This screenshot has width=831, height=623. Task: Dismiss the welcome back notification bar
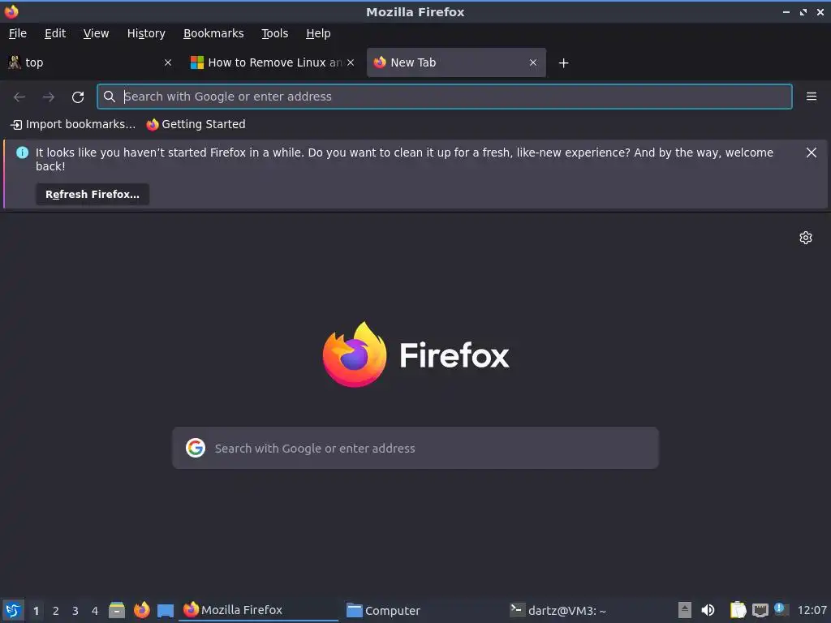click(x=811, y=153)
